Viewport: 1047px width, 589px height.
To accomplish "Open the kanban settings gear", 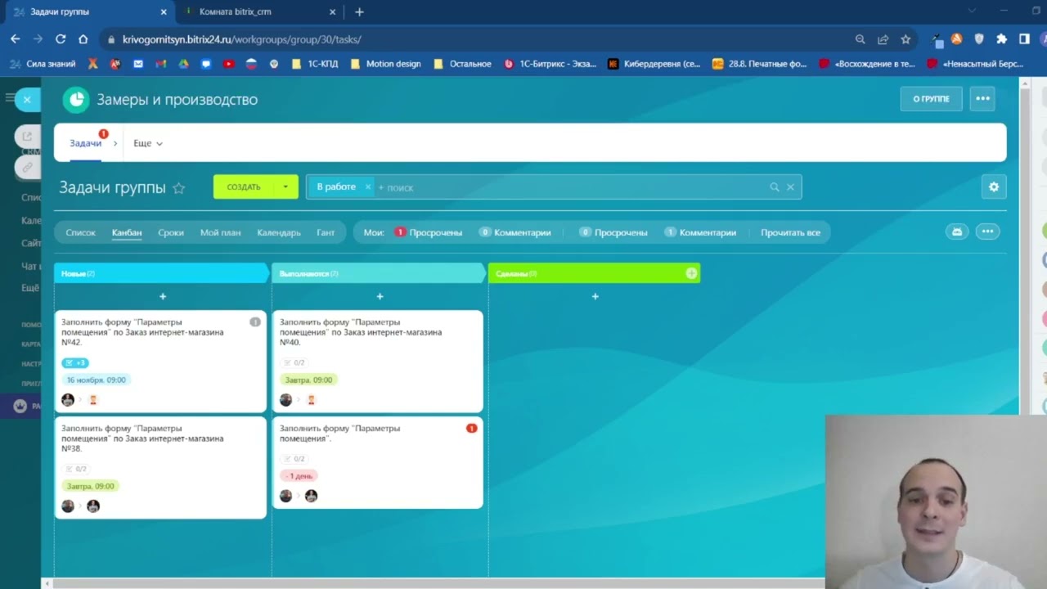I will pyautogui.click(x=994, y=187).
